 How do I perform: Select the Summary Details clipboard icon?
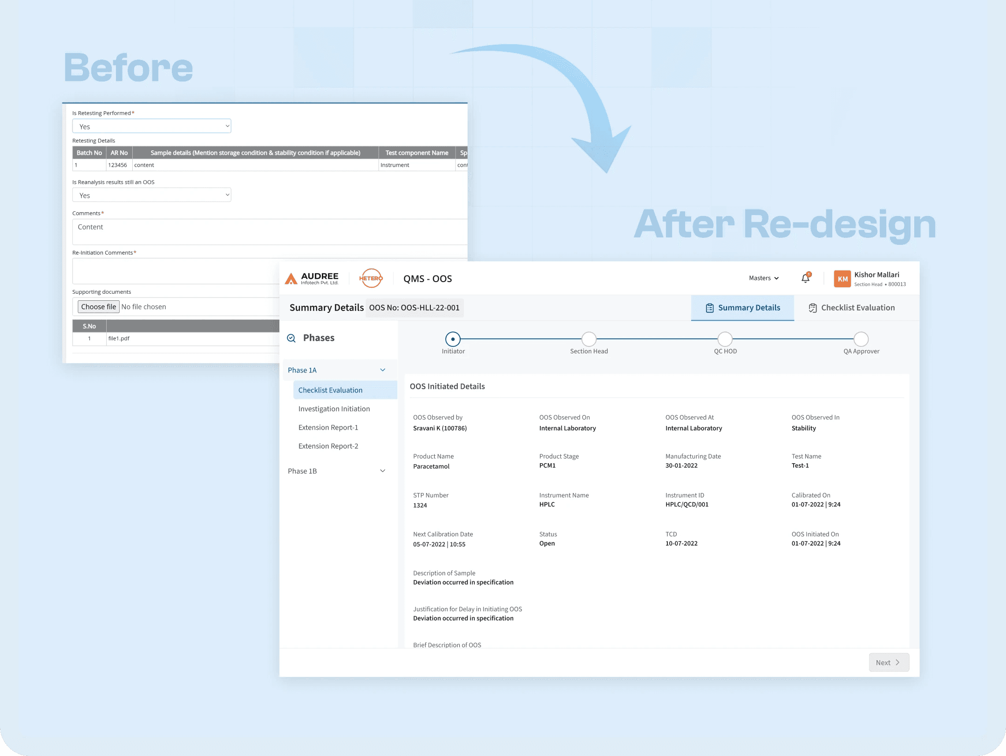(709, 308)
